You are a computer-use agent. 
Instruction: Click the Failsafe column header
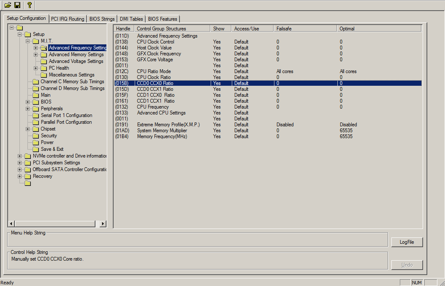305,29
